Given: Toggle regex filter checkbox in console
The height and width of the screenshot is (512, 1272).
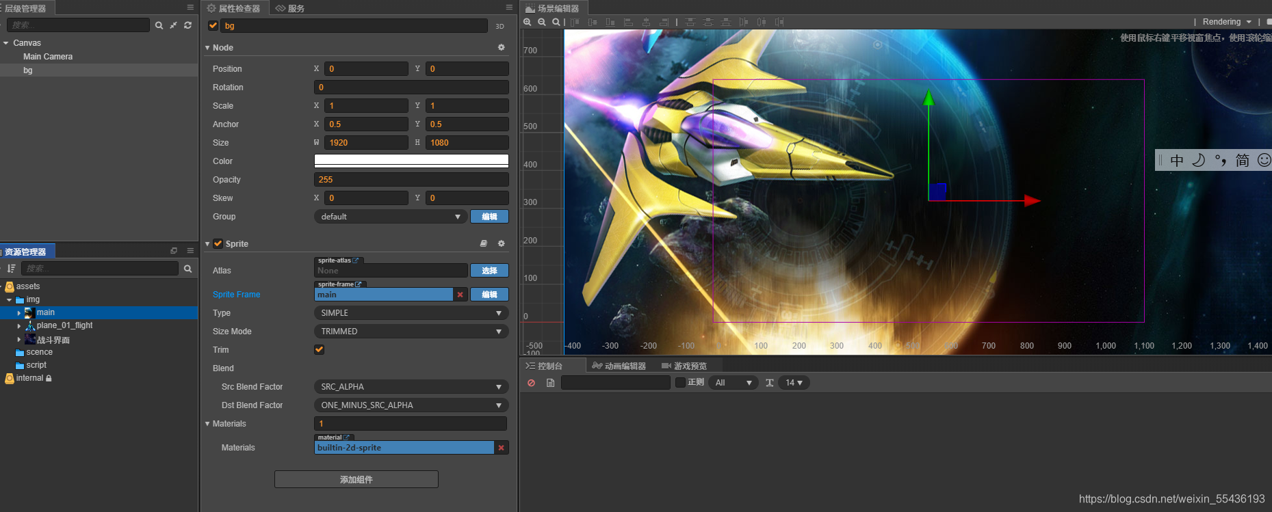Looking at the screenshot, I should tap(680, 382).
